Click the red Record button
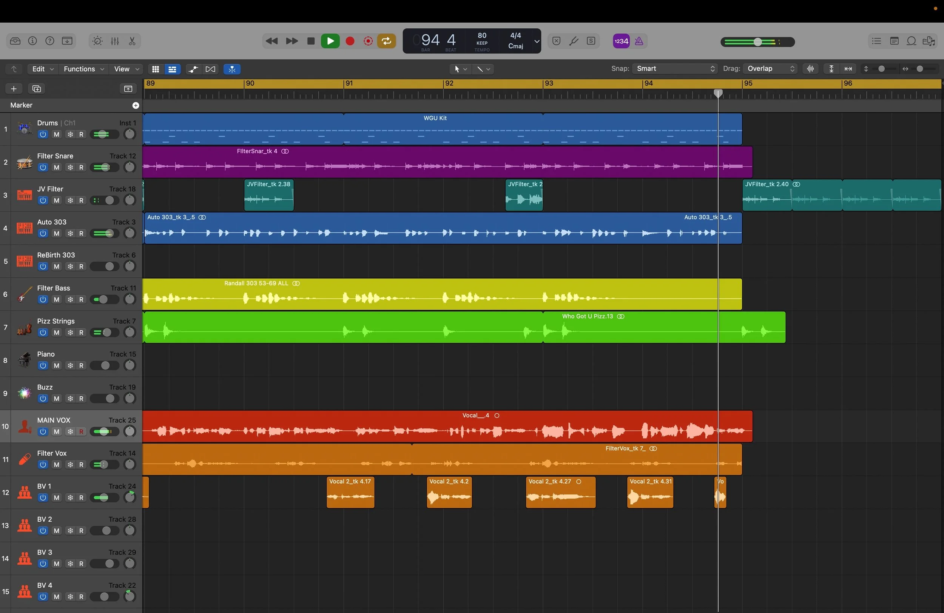944x613 pixels. tap(350, 41)
